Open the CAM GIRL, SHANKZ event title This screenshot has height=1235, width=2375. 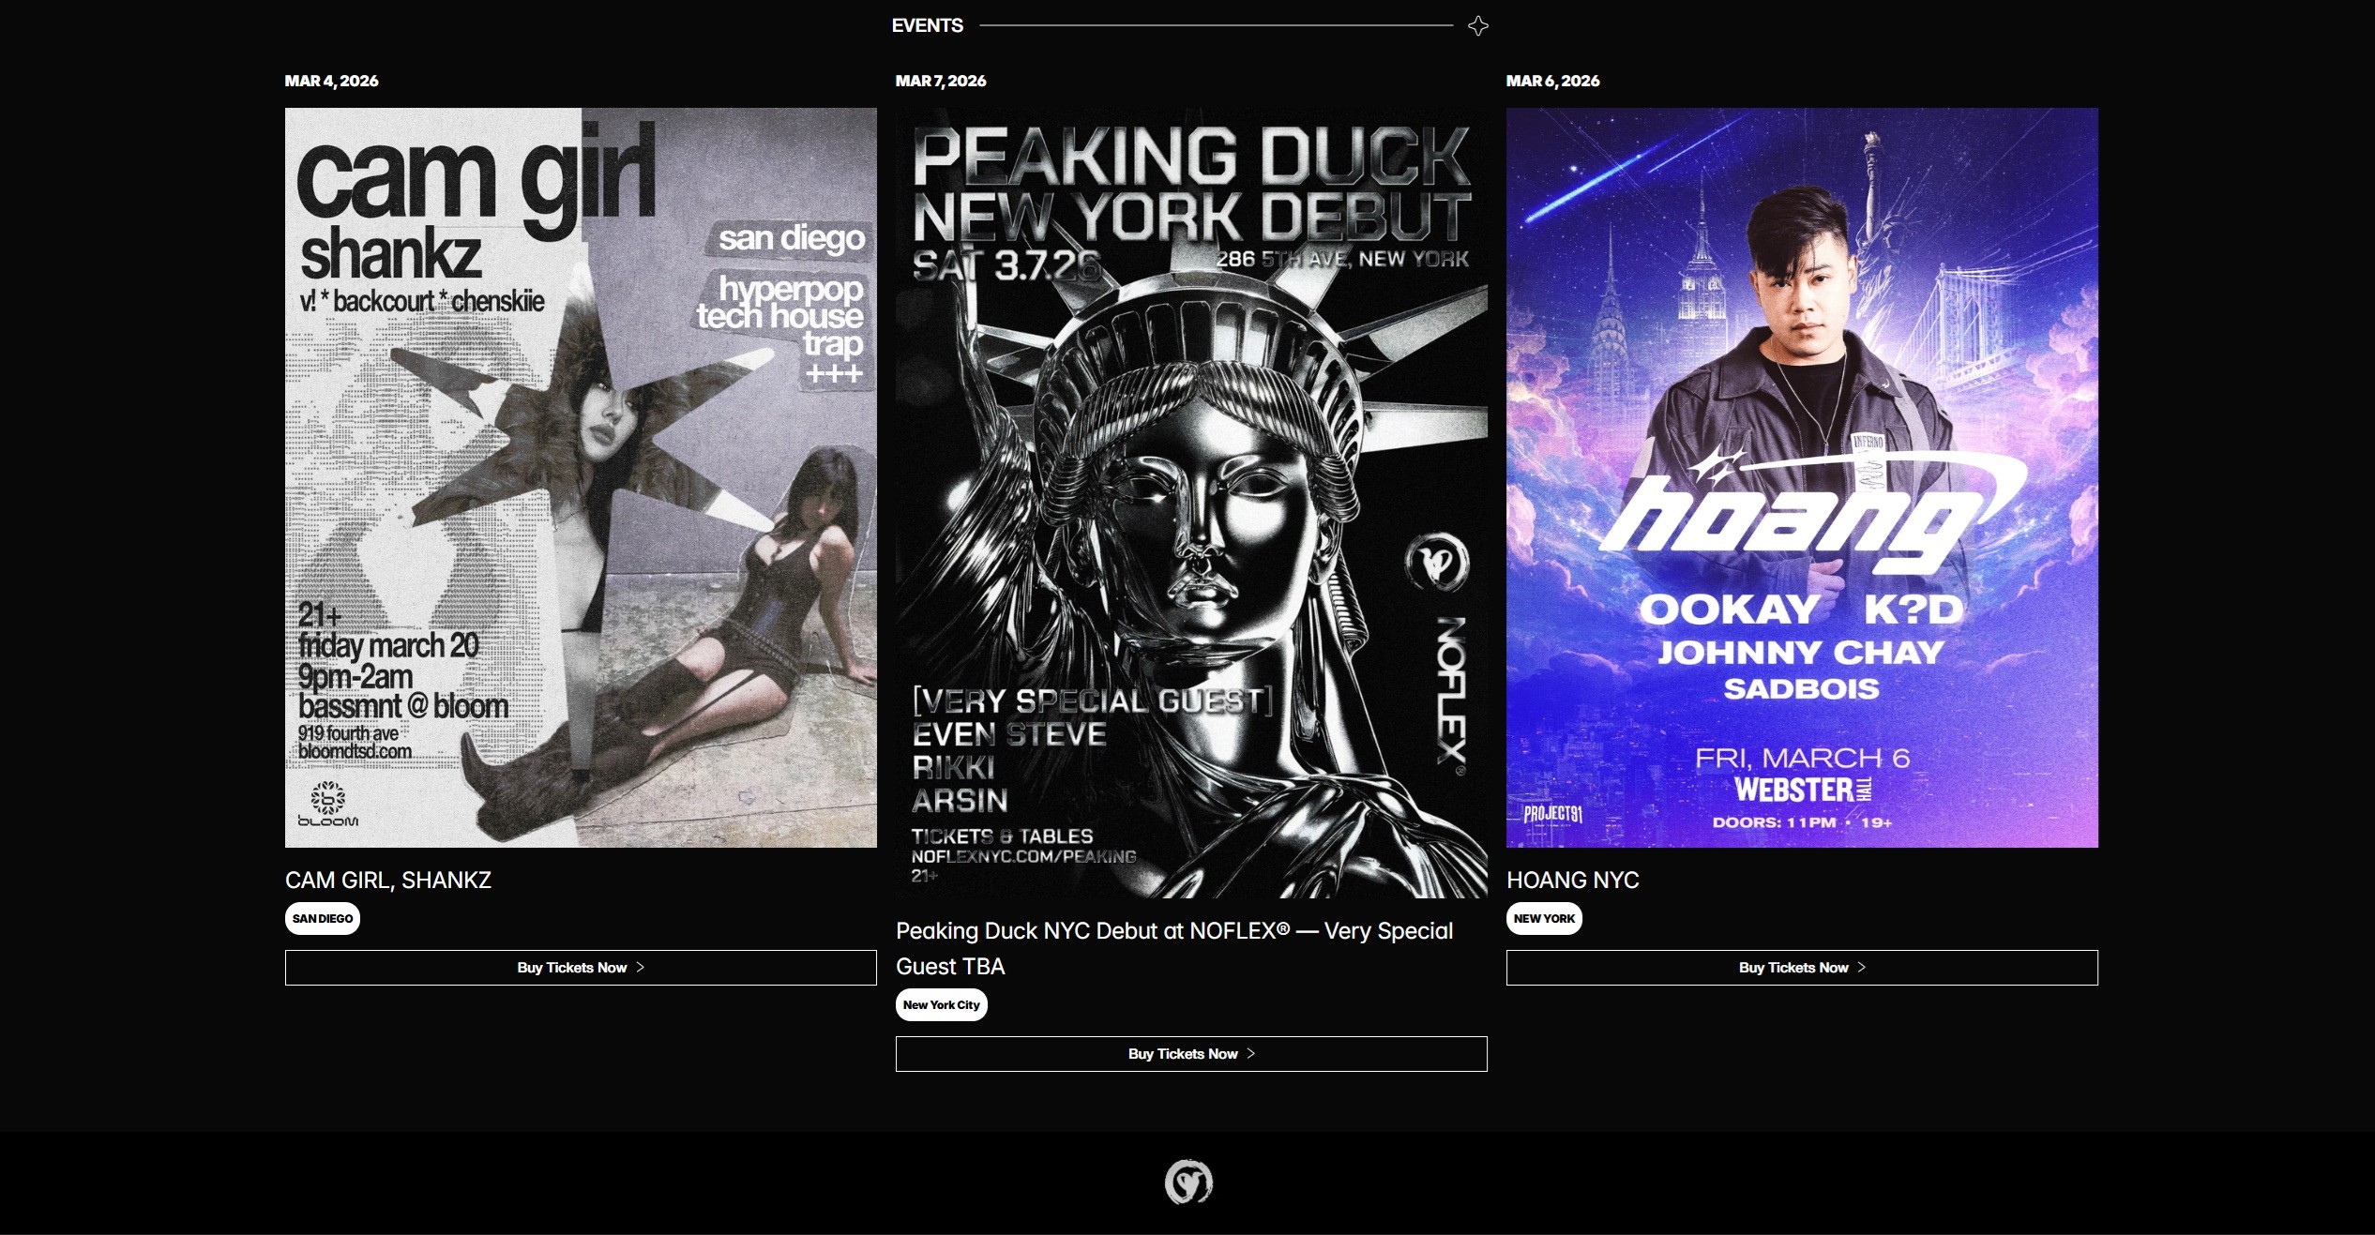(x=388, y=881)
